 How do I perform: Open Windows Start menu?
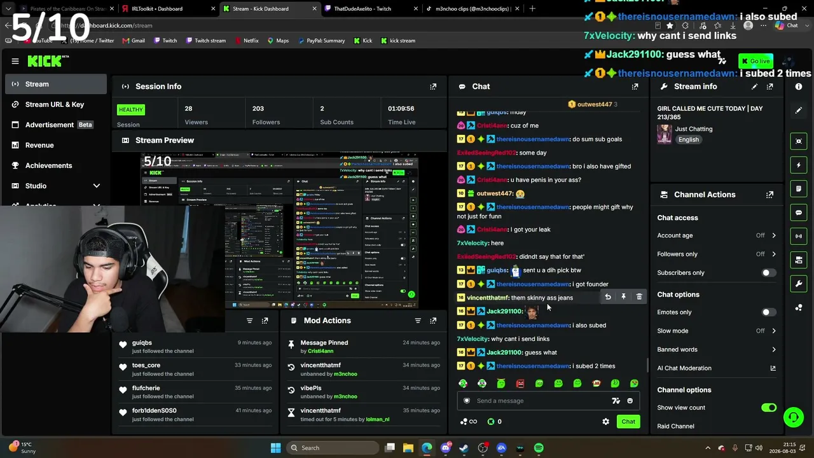coord(275,448)
